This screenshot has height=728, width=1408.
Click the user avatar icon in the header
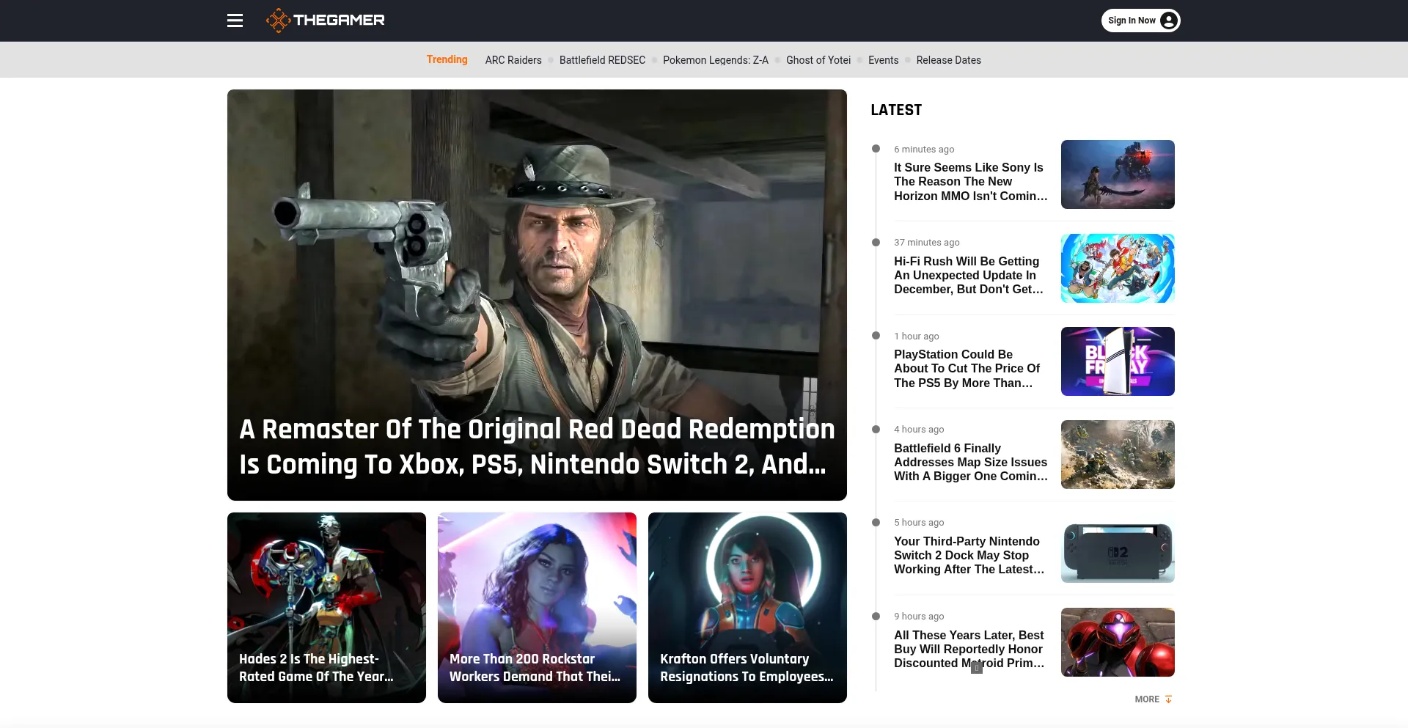point(1169,21)
